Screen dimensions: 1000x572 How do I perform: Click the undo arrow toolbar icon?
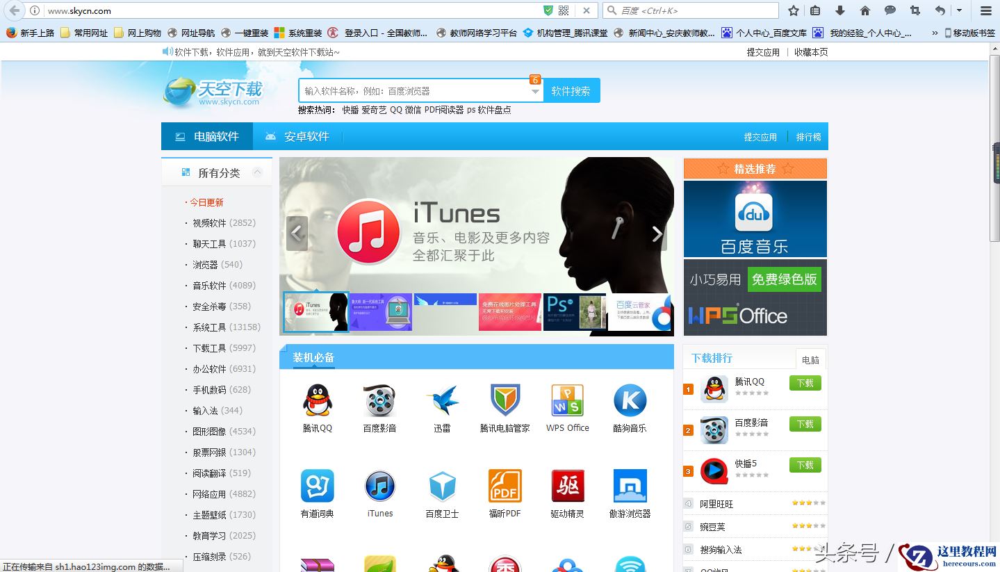(x=940, y=10)
